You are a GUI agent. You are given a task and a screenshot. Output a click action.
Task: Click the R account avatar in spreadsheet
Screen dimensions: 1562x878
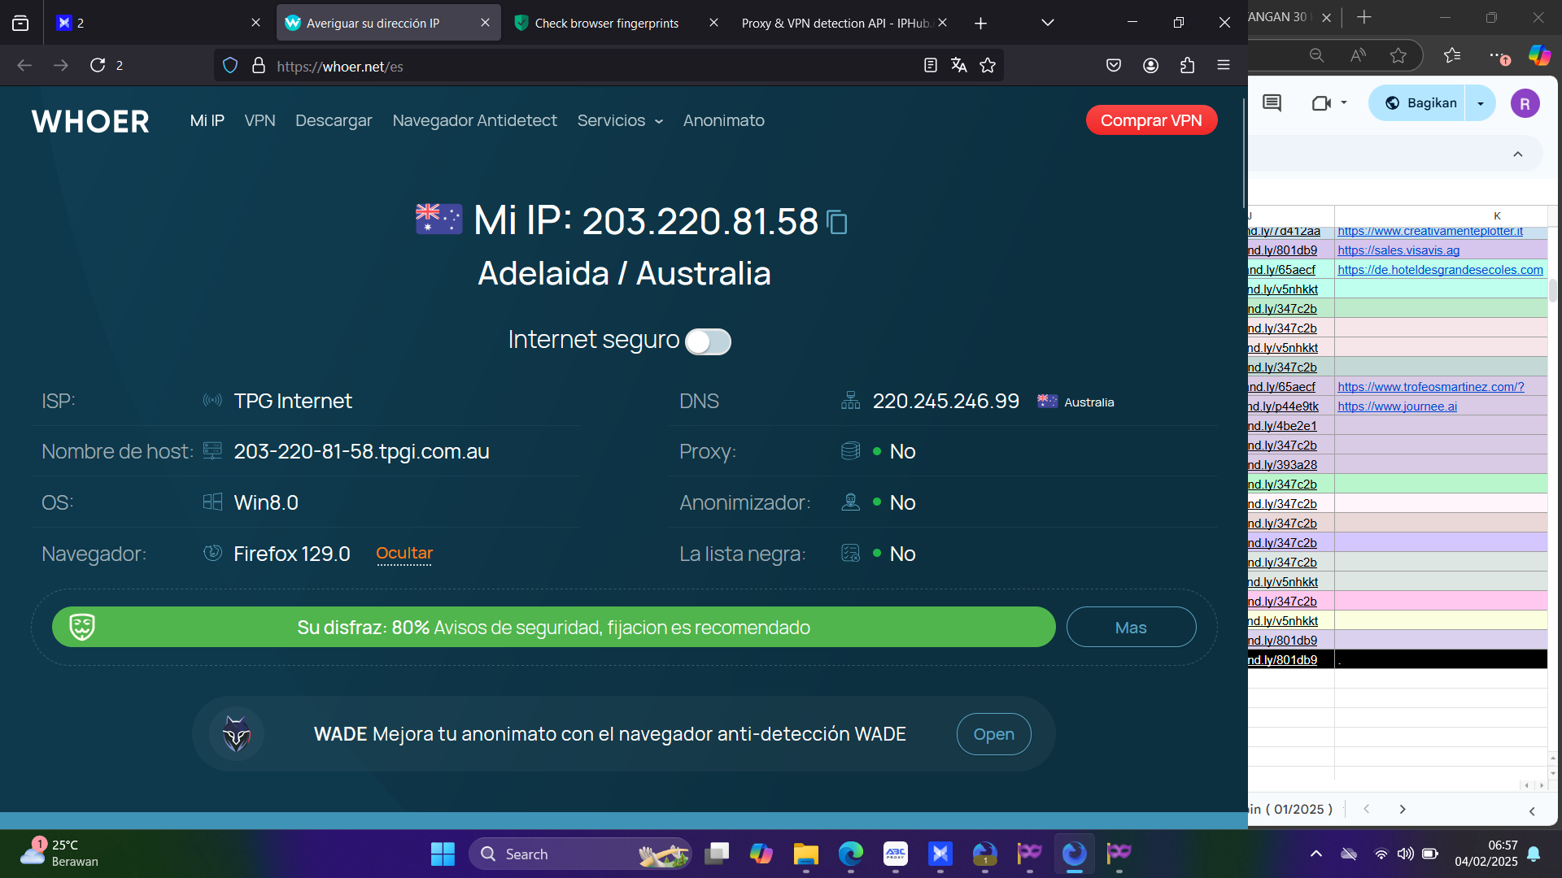coord(1525,103)
